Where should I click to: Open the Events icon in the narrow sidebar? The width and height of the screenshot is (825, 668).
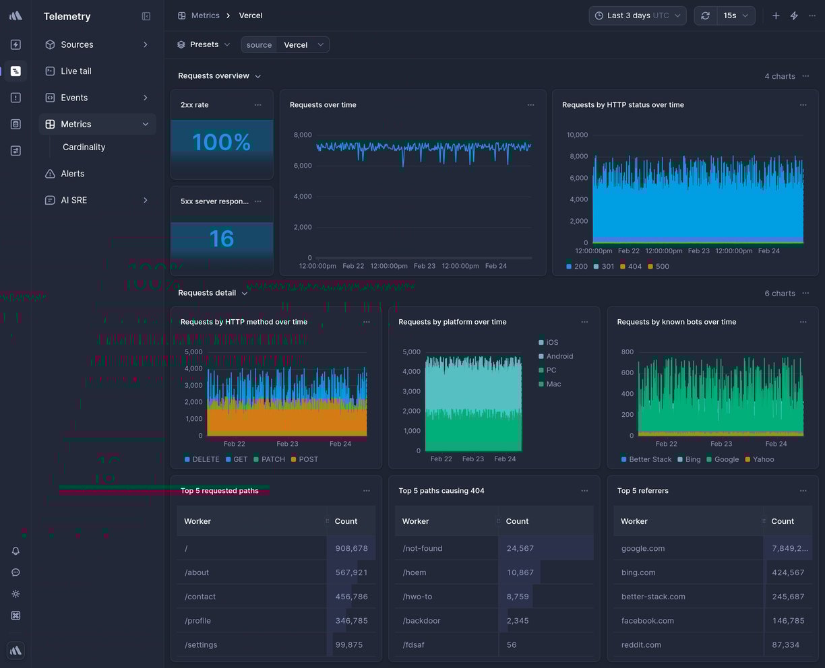(16, 97)
